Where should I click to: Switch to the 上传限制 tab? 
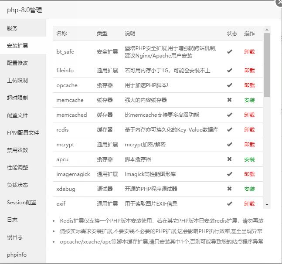(23, 80)
